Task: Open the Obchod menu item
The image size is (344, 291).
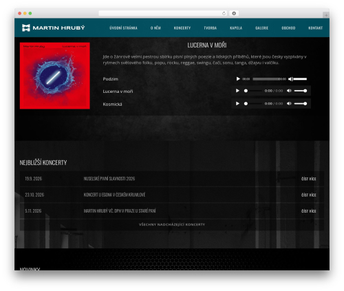Action: click(288, 28)
